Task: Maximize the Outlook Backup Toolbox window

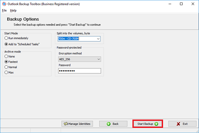Action: pos(181,4)
